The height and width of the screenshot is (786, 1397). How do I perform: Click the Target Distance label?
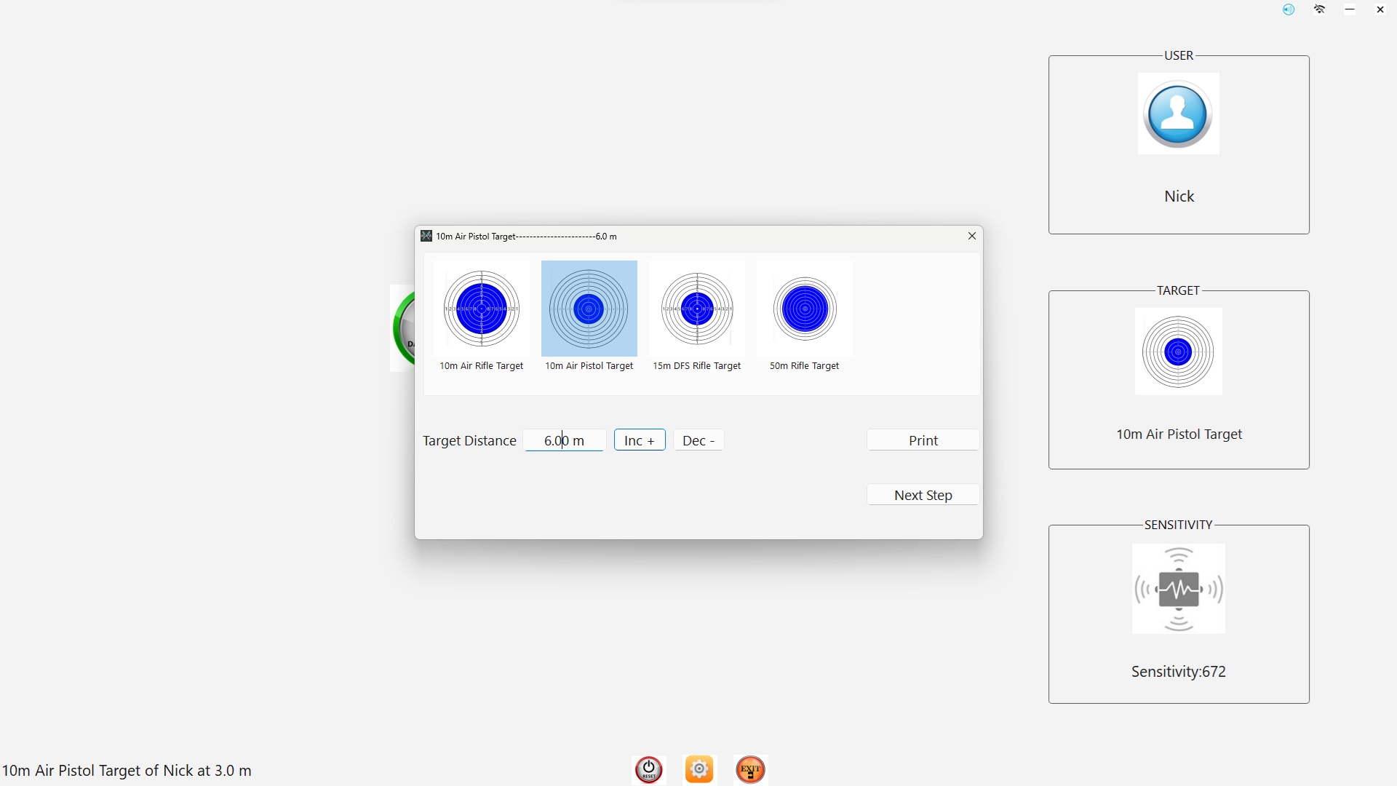469,441
